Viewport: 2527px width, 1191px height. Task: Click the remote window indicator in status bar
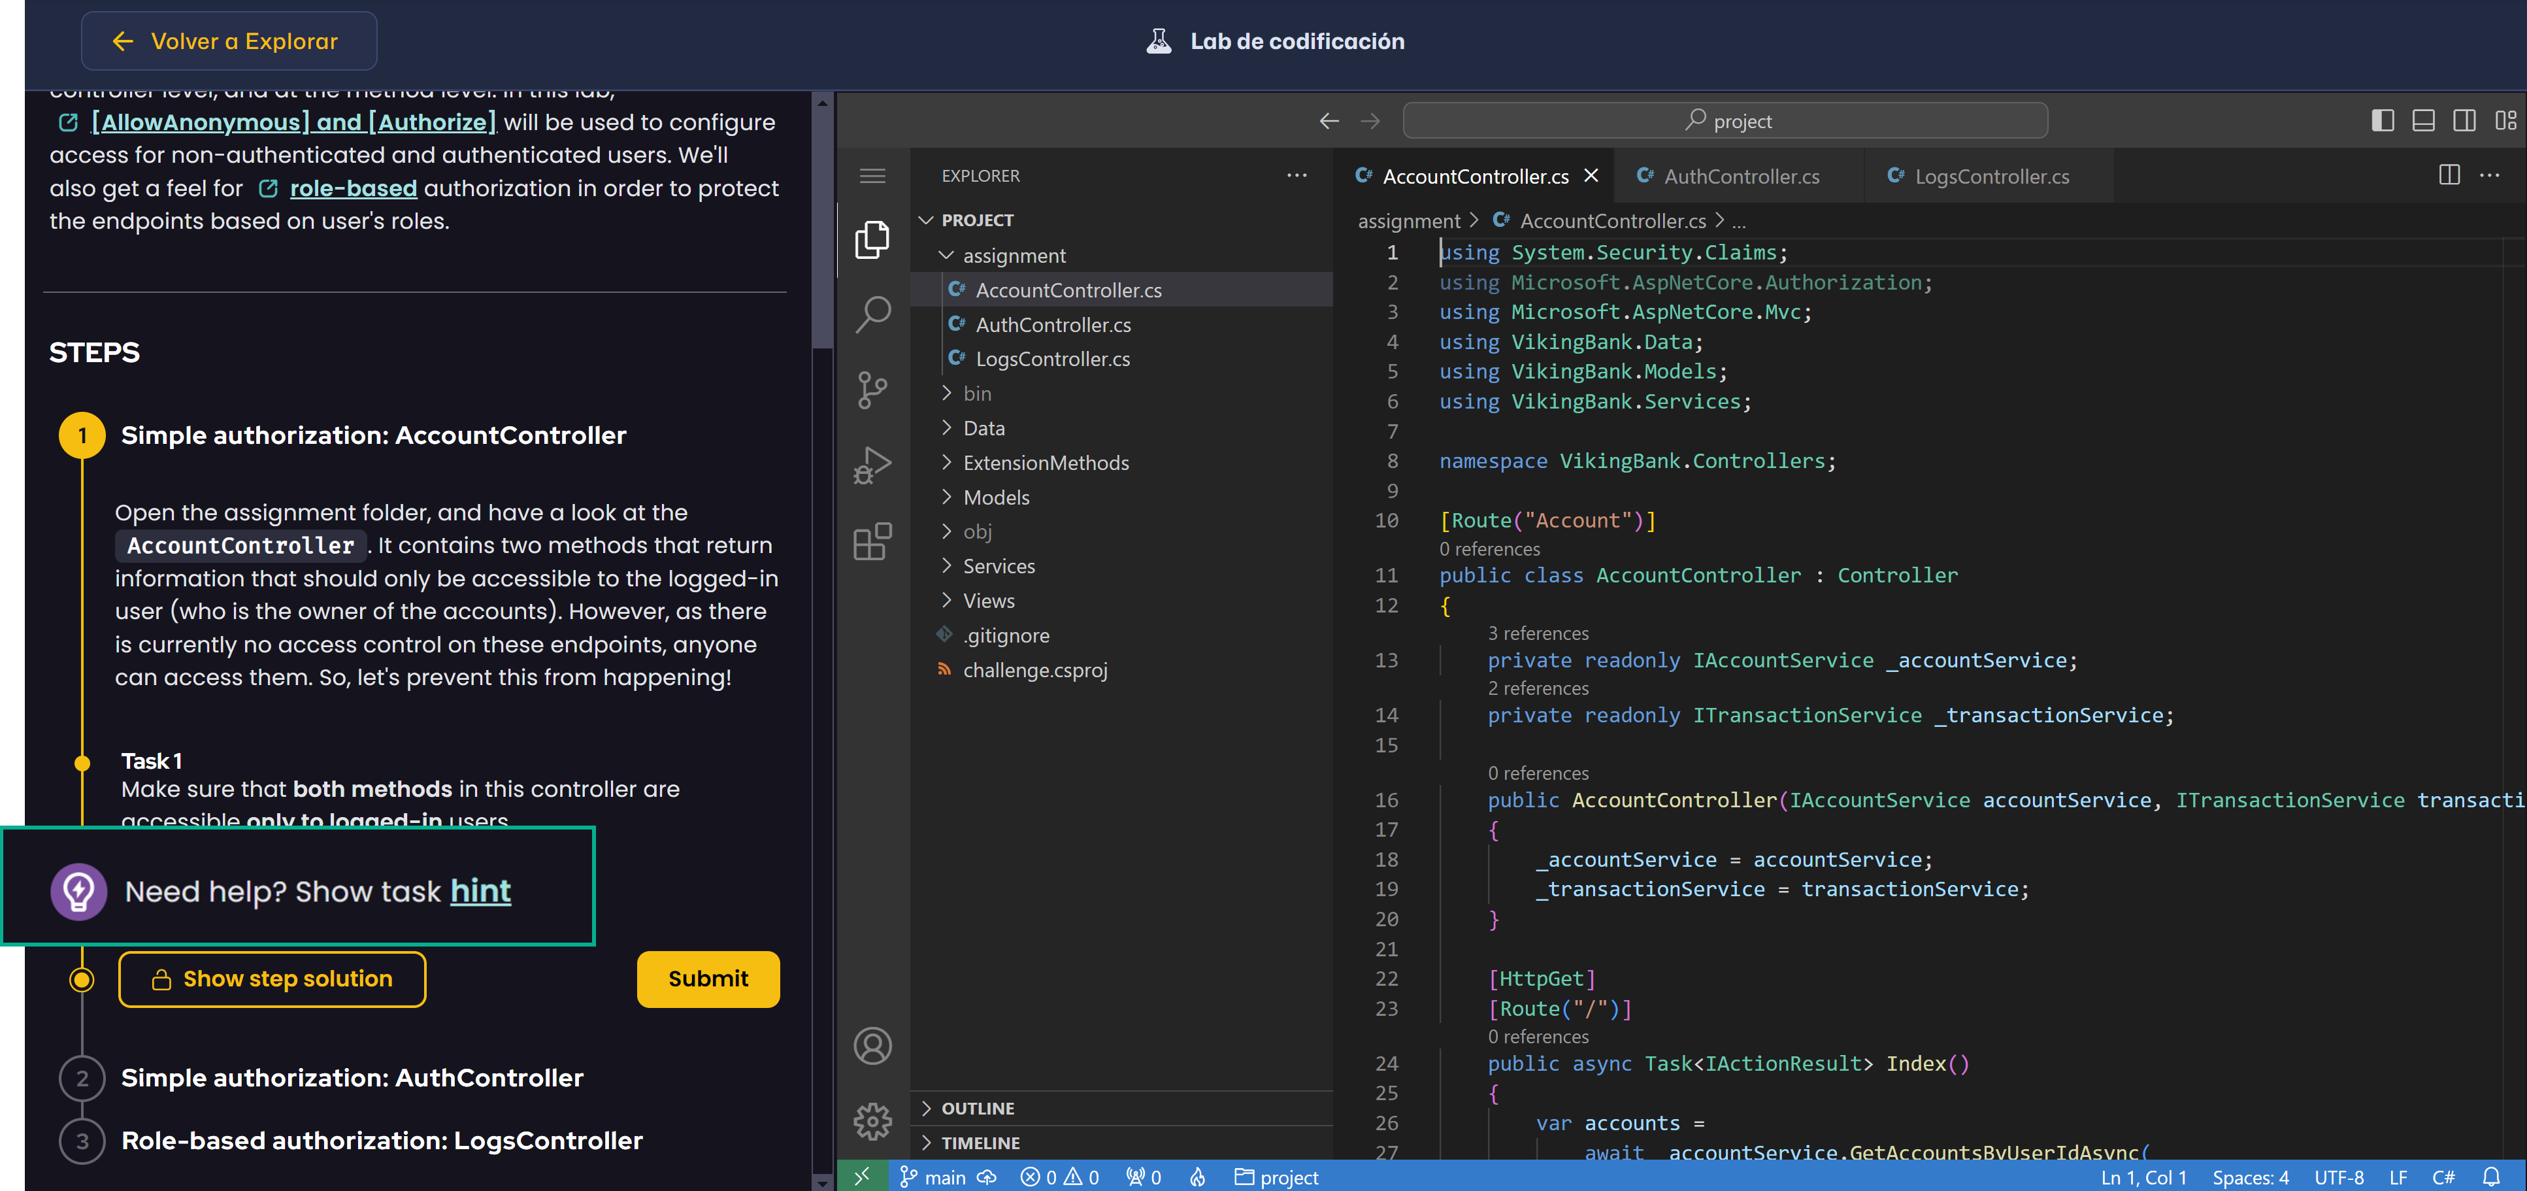coord(861,1176)
